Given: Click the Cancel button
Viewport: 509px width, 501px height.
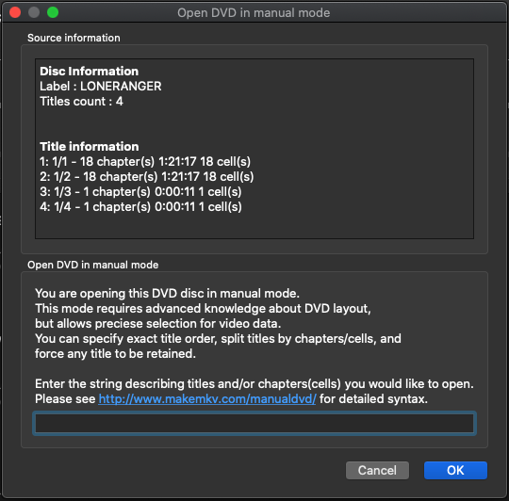Looking at the screenshot, I should coord(377,470).
